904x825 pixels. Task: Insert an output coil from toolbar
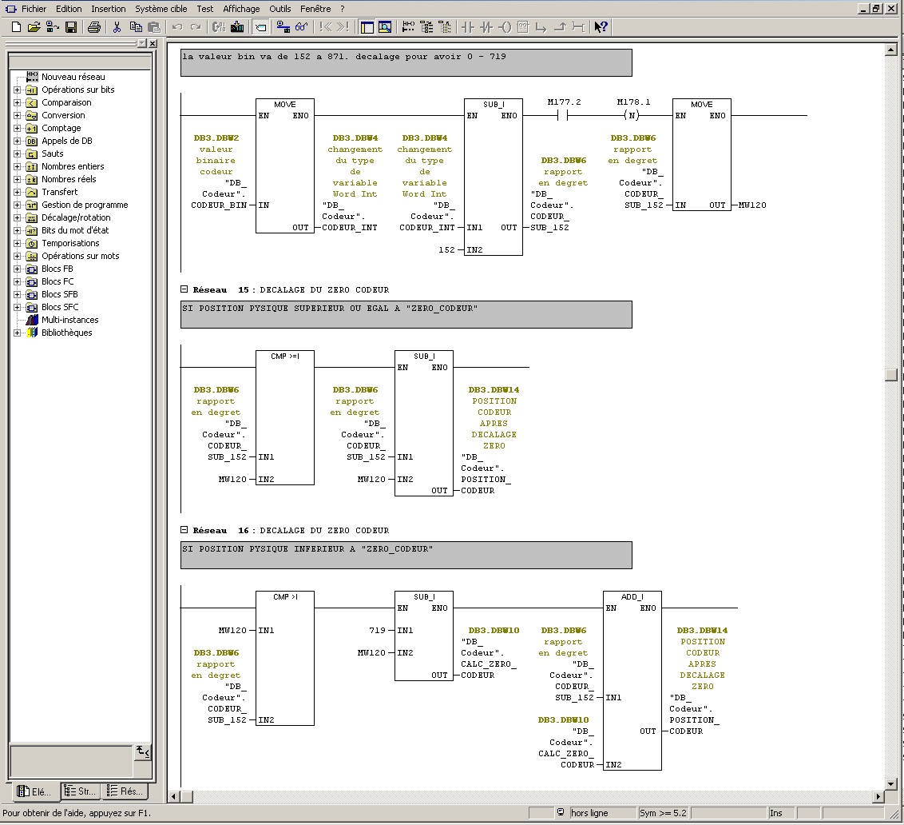[505, 27]
